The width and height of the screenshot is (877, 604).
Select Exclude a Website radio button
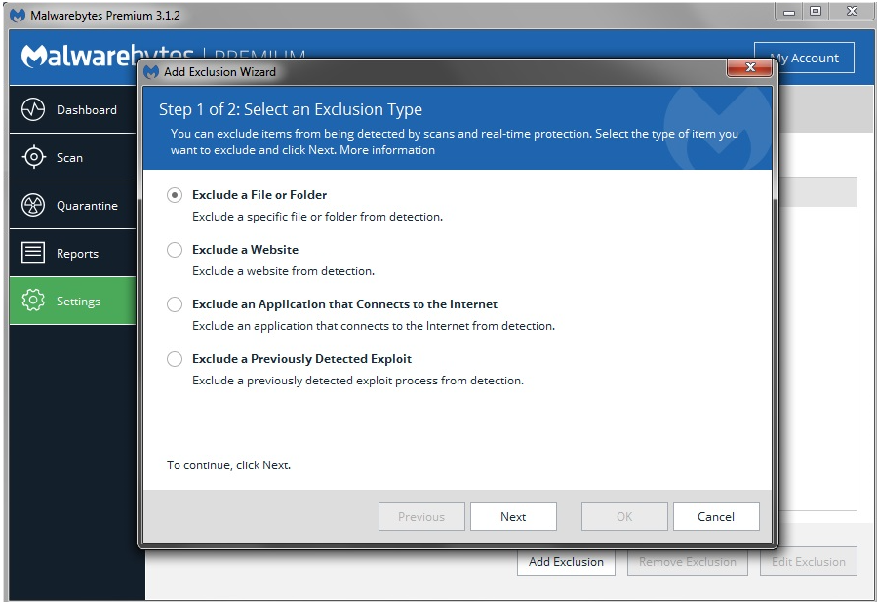pos(175,250)
